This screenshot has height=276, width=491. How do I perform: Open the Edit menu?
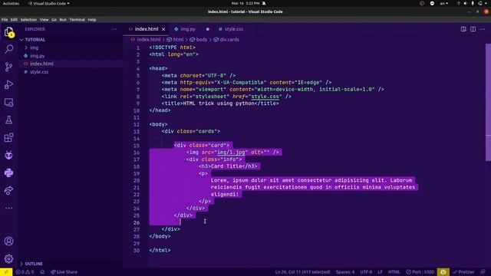pyautogui.click(x=14, y=20)
